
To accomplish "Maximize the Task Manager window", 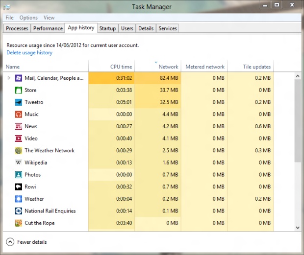I will coord(277,5).
